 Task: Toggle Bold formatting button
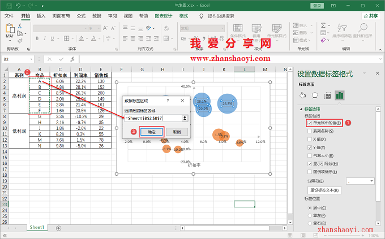[37, 38]
